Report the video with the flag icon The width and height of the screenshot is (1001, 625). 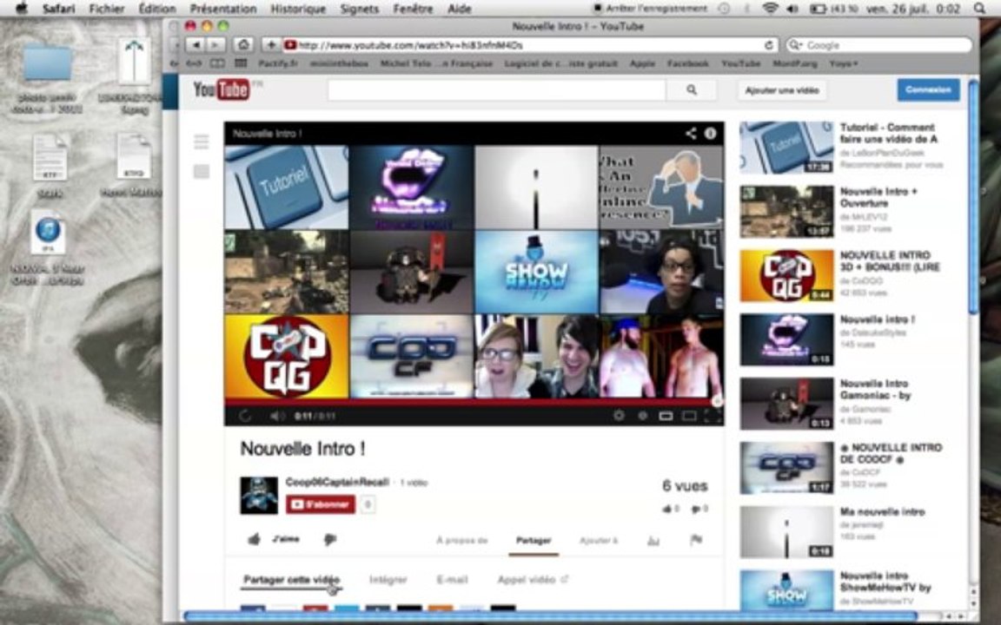coord(696,540)
